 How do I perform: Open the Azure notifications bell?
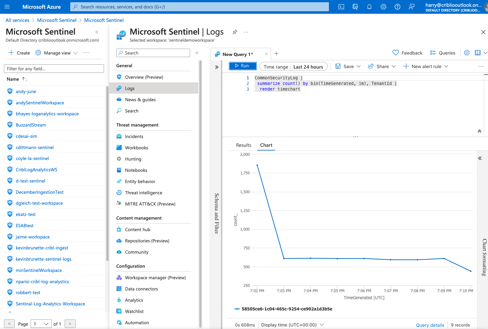click(369, 7)
